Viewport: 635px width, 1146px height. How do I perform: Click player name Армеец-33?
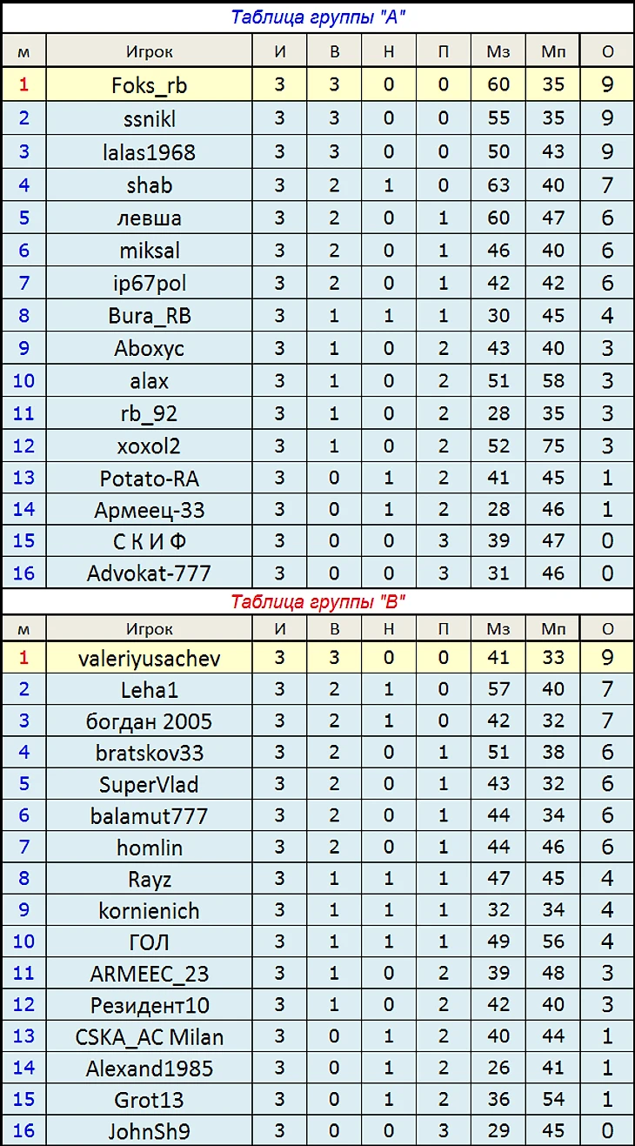click(149, 511)
